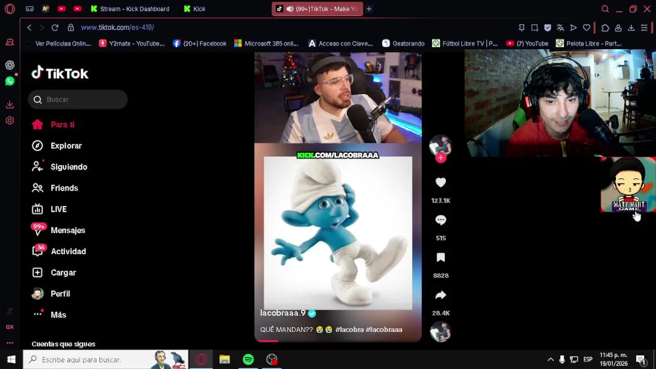
Task: Open sidebar settings gear icon
Action: (x=10, y=121)
